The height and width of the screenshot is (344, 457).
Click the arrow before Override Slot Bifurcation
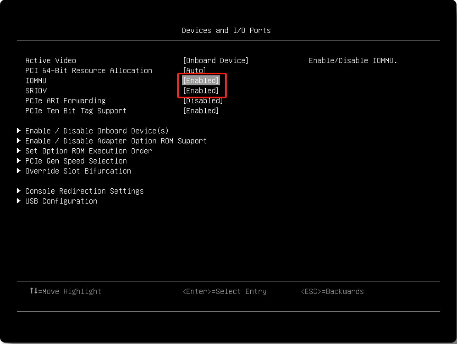(x=19, y=171)
